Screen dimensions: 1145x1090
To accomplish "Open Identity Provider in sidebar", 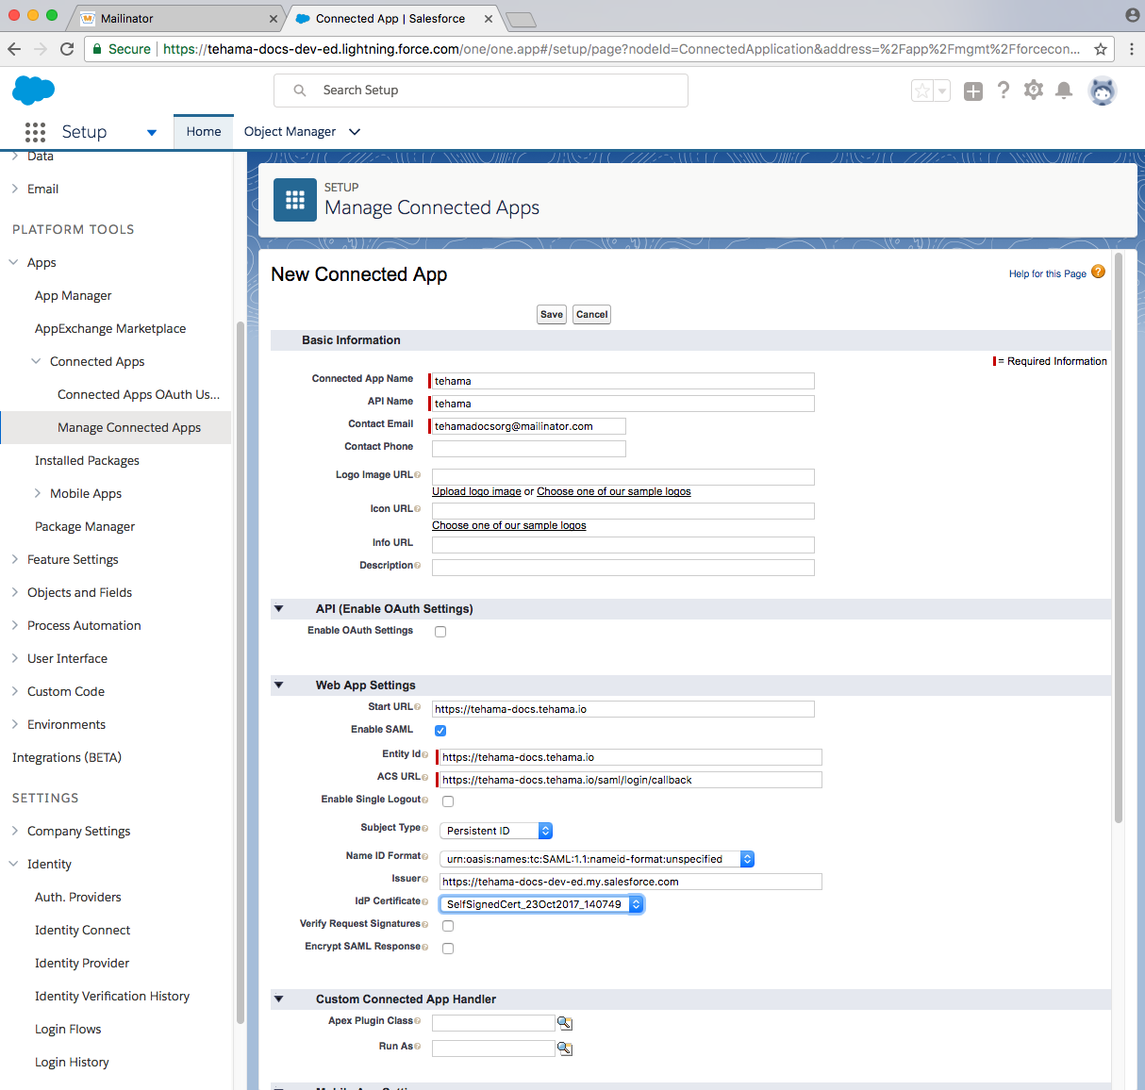I will [82, 963].
